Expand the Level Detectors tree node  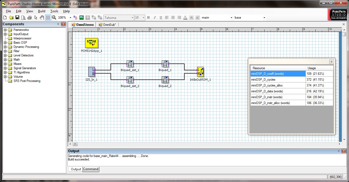5,55
